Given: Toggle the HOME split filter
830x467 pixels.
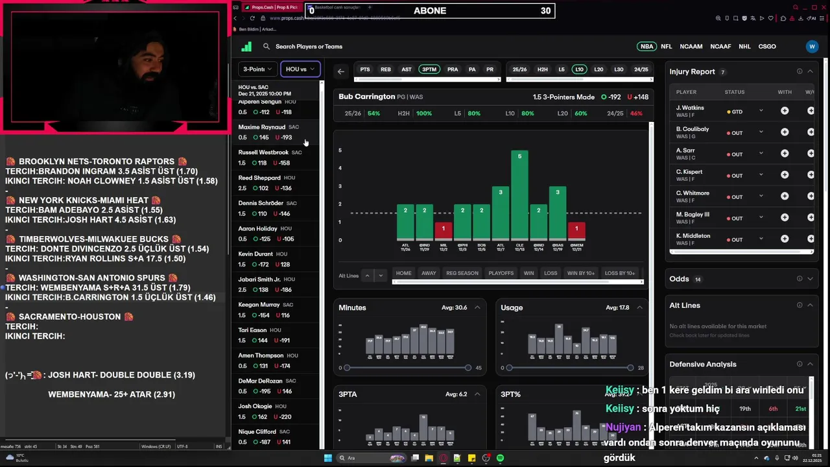Looking at the screenshot, I should tap(404, 273).
